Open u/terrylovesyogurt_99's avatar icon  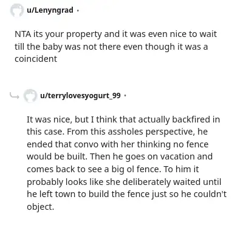[x=30, y=96]
